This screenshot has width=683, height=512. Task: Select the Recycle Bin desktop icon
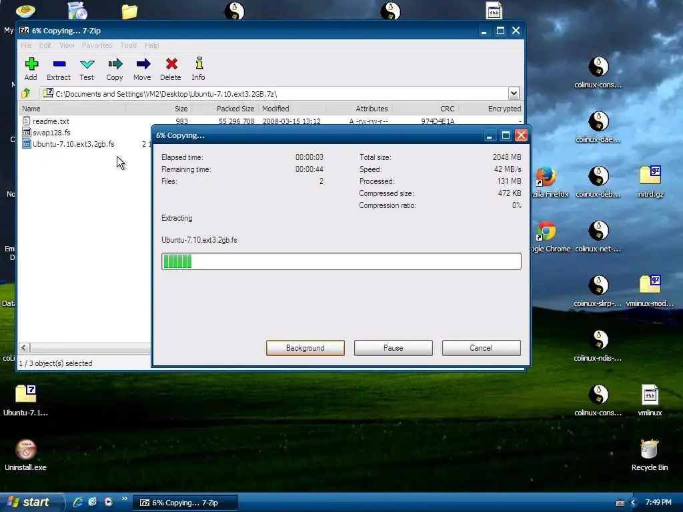pos(650,455)
